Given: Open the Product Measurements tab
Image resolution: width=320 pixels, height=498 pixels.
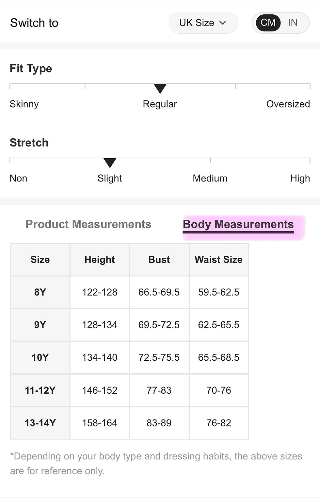Looking at the screenshot, I should [88, 224].
